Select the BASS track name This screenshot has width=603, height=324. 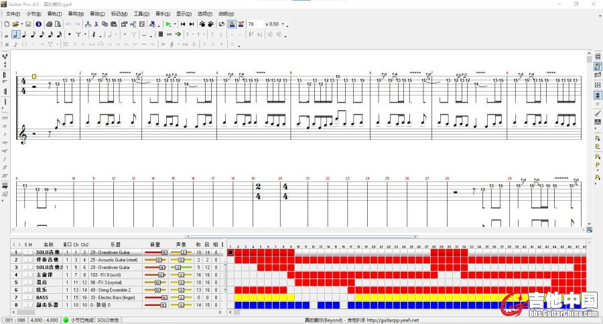(x=42, y=297)
